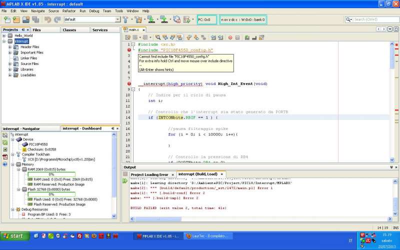Expand the Libraries folder
This screenshot has height=250, width=400.
click(x=10, y=69)
